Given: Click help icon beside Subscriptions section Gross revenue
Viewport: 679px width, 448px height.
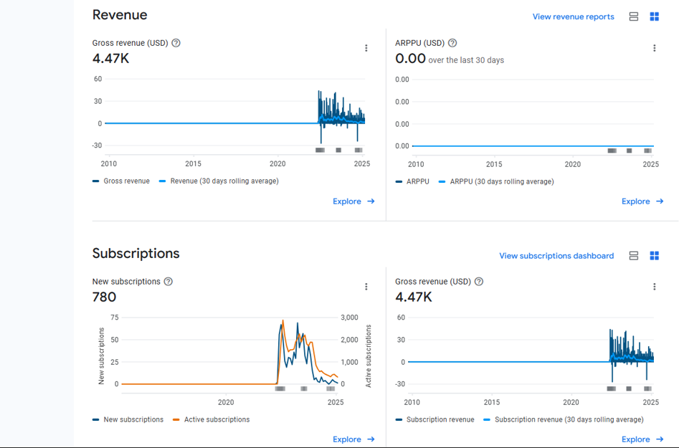Looking at the screenshot, I should (x=479, y=282).
